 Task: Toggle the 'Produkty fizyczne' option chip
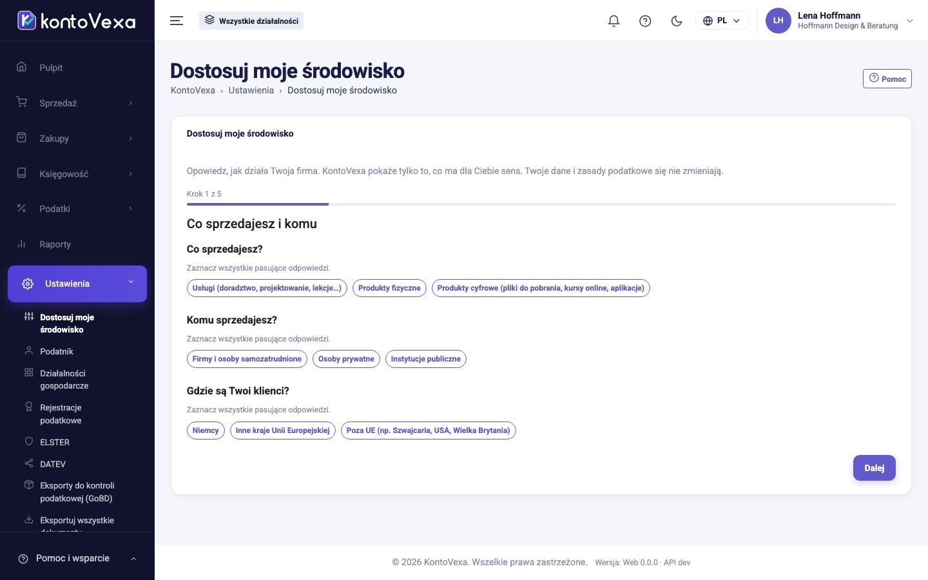pyautogui.click(x=389, y=288)
